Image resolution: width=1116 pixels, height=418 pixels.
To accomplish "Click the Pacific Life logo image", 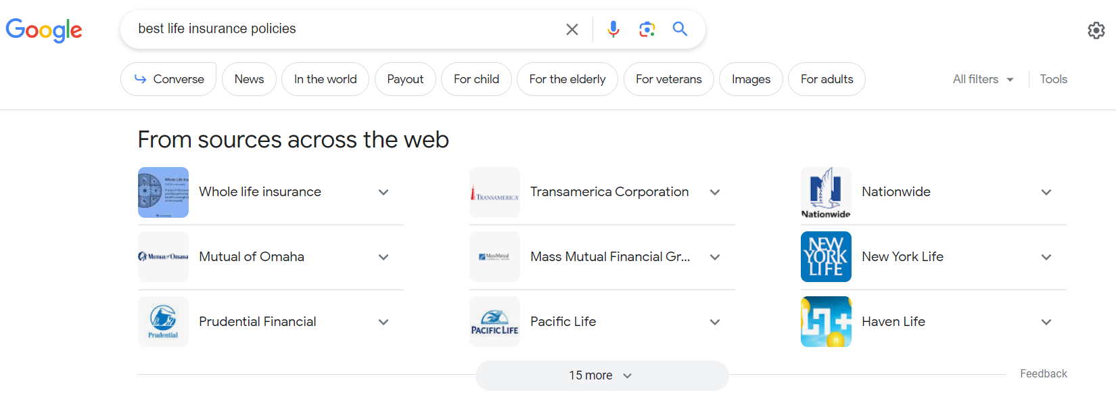I will coord(494,322).
